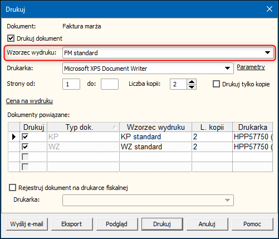Screen dimensions: 279x239
Task: Select the KP row indicator arrow
Action: 14,137
